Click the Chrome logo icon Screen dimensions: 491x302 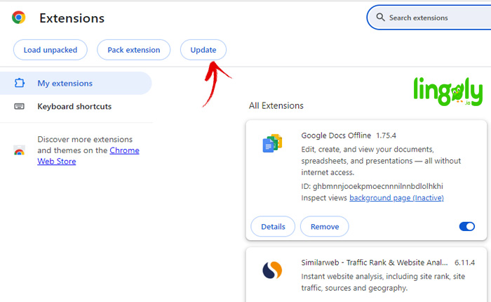(x=19, y=18)
